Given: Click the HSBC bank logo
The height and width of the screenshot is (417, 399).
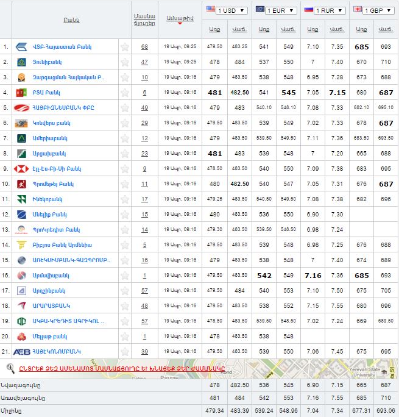Looking at the screenshot, I should [21, 169].
